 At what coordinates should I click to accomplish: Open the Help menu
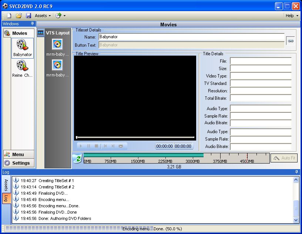tap(292, 16)
